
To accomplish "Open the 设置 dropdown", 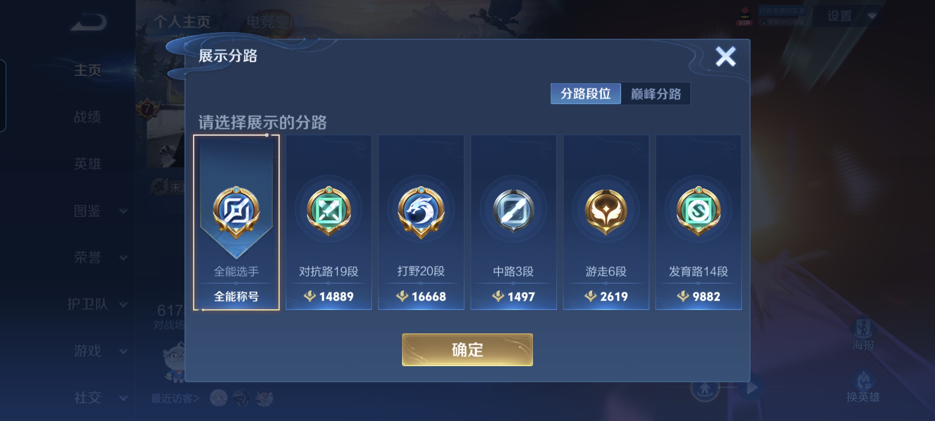I will point(848,16).
